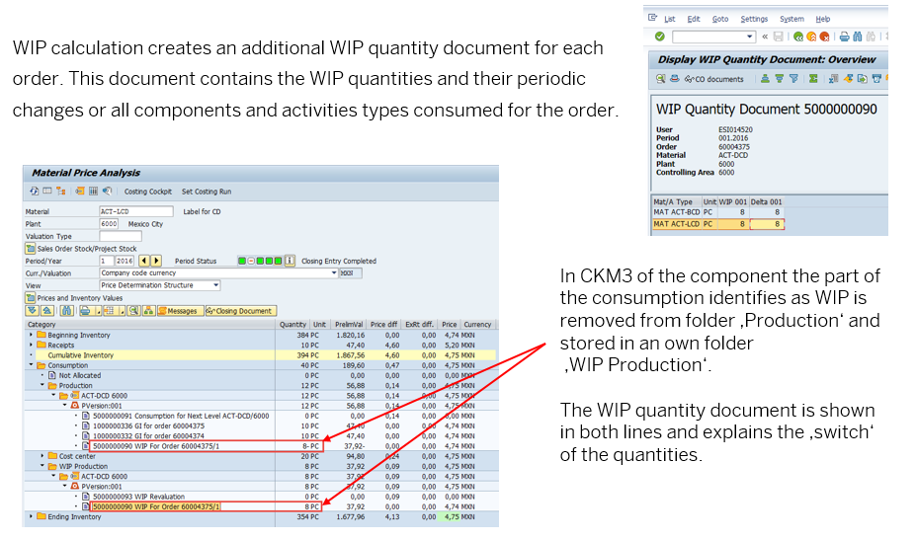The width and height of the screenshot is (917, 540).
Task: Click the Collapse all nodes icon in the tree toolbar
Action: pos(46,311)
